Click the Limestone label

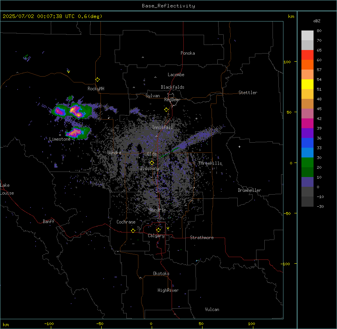click(60, 139)
